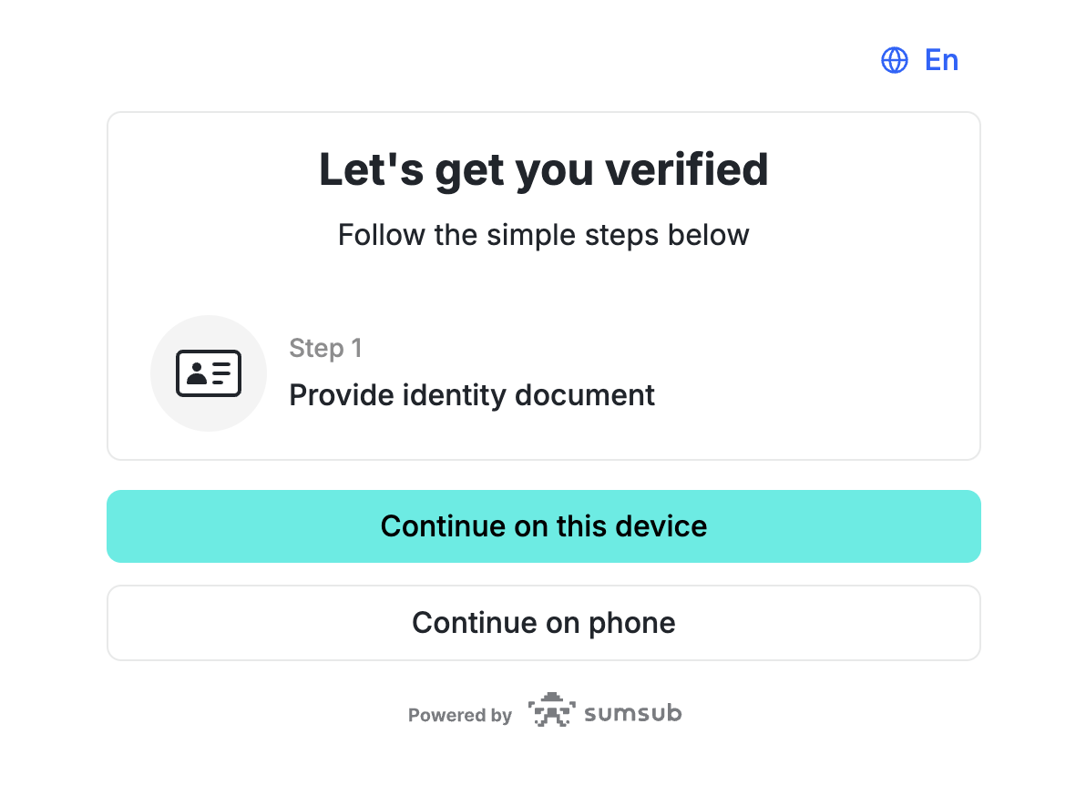Click the word phone in second button
This screenshot has width=1086, height=785.
631,624
